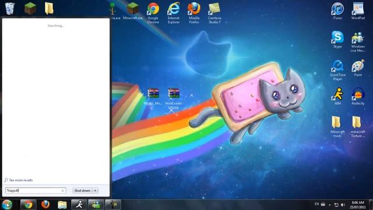
Task: Launch AIM desktop shortcut
Action: pyautogui.click(x=337, y=96)
